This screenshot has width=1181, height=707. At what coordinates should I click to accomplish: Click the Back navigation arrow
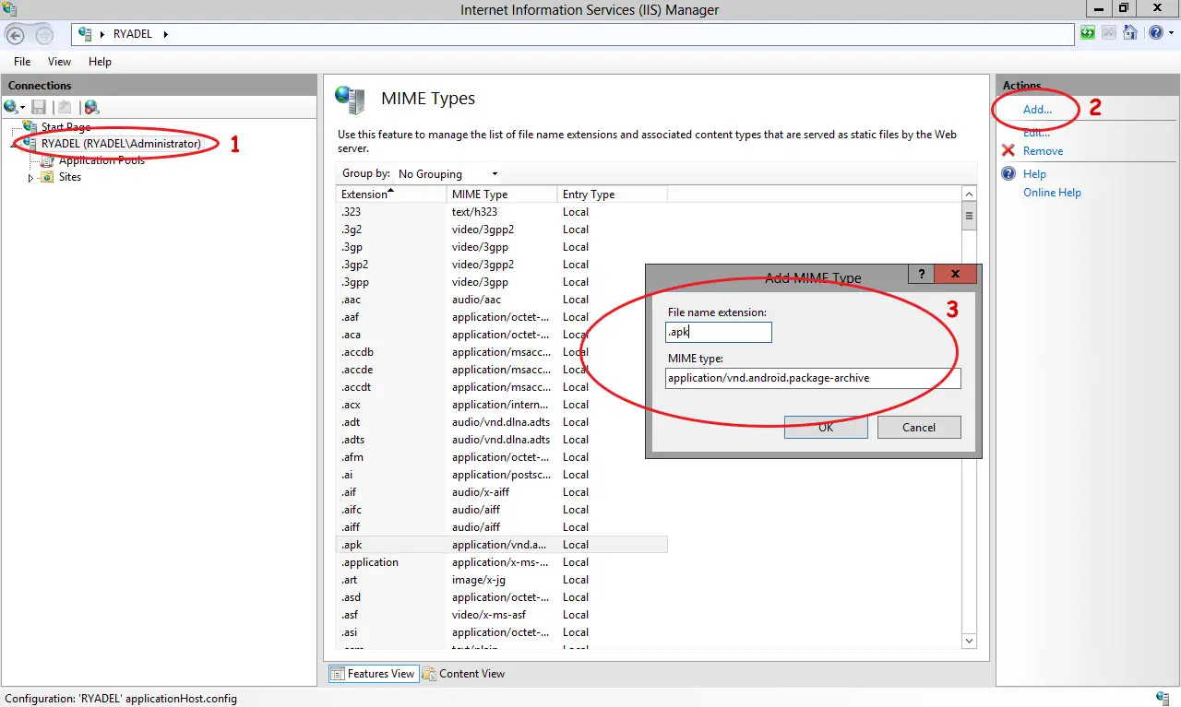point(16,35)
